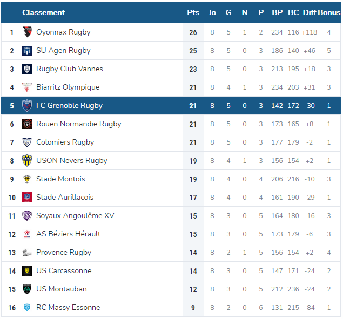
Task: Open the Stade Montois team name
Action: tap(60, 179)
